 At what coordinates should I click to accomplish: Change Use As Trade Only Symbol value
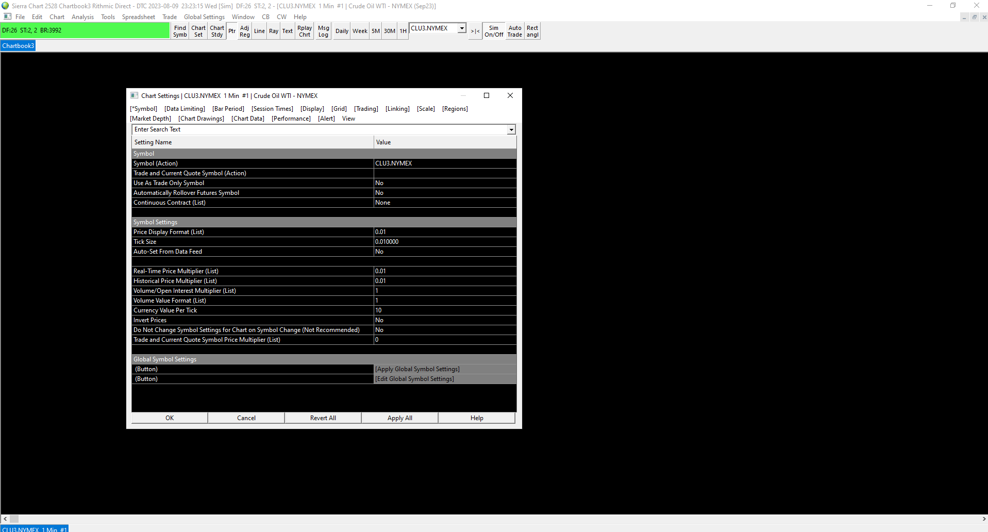[x=445, y=183]
